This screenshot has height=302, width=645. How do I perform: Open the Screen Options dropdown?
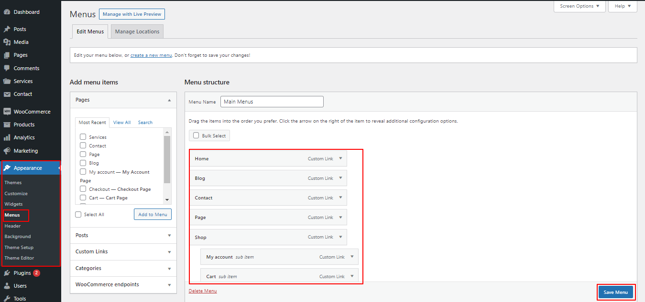click(x=579, y=6)
